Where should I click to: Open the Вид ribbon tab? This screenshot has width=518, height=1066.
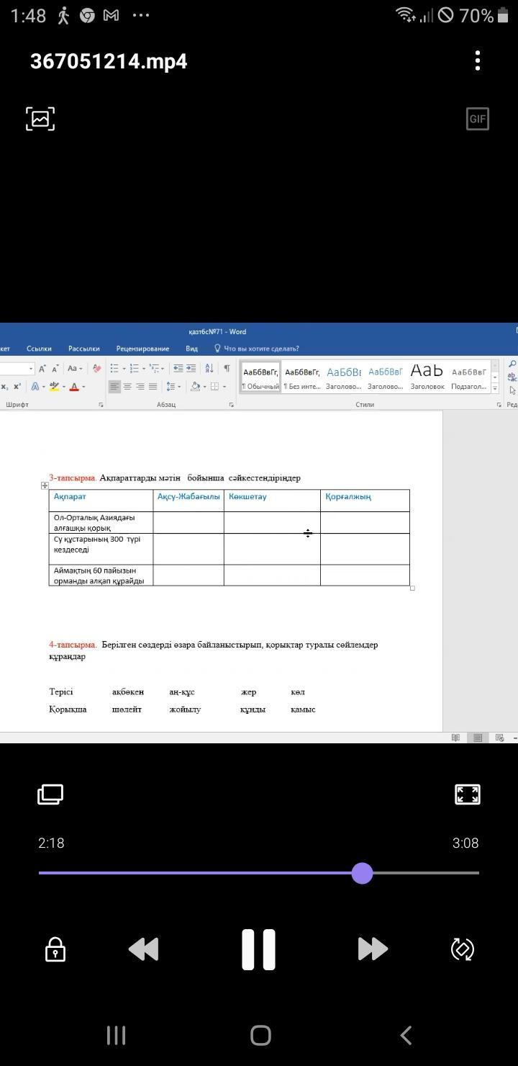coord(191,349)
